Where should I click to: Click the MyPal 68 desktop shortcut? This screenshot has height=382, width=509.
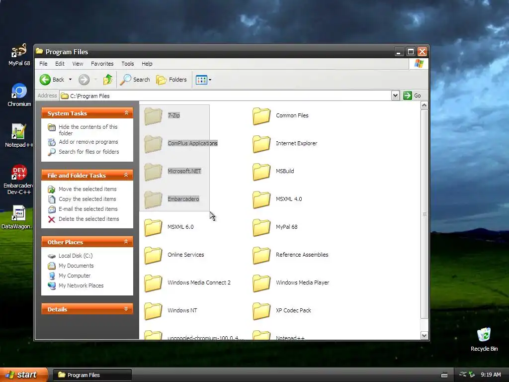tap(19, 55)
